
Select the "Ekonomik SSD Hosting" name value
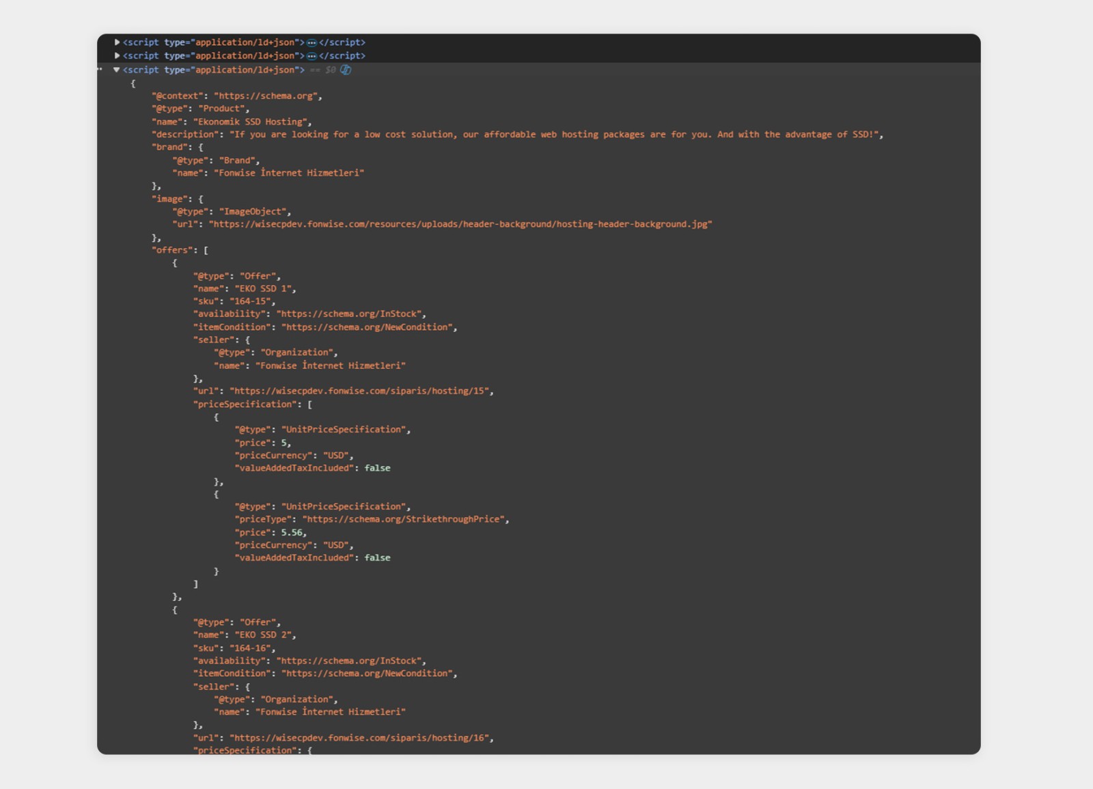click(x=251, y=122)
